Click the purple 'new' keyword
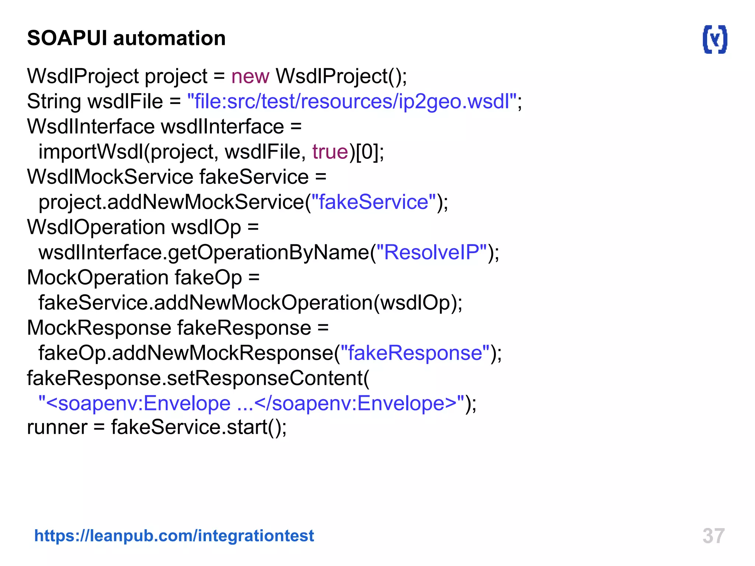This screenshot has width=755, height=566. (x=250, y=76)
